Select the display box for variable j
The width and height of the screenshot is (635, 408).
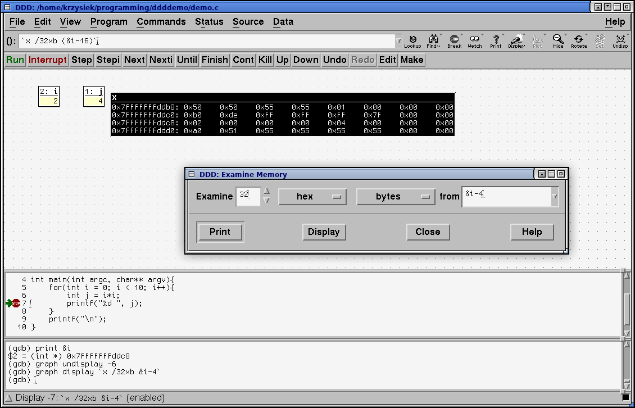tap(94, 97)
